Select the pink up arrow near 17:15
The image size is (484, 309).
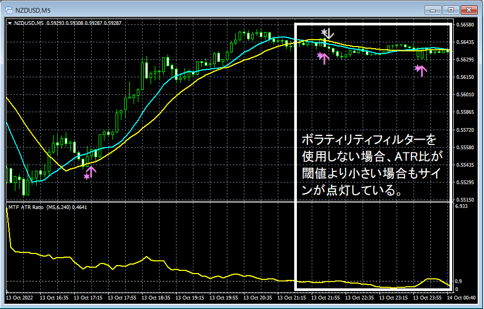click(x=92, y=171)
